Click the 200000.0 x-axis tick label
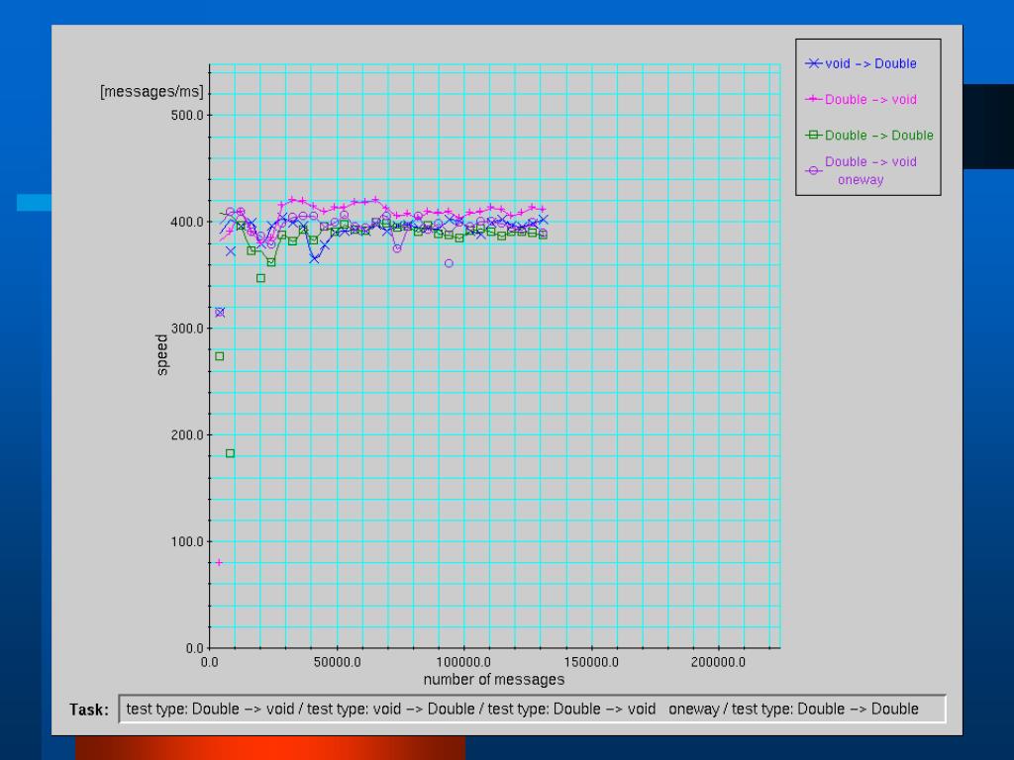The height and width of the screenshot is (760, 1014). click(x=718, y=662)
